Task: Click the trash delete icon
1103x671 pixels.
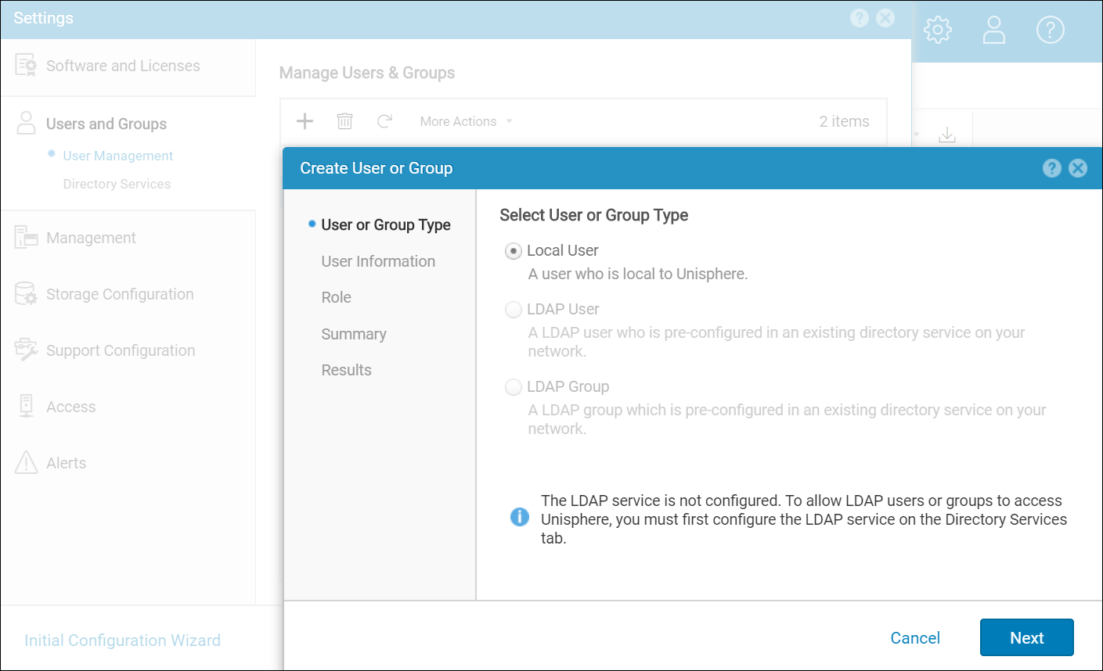Action: [x=344, y=121]
